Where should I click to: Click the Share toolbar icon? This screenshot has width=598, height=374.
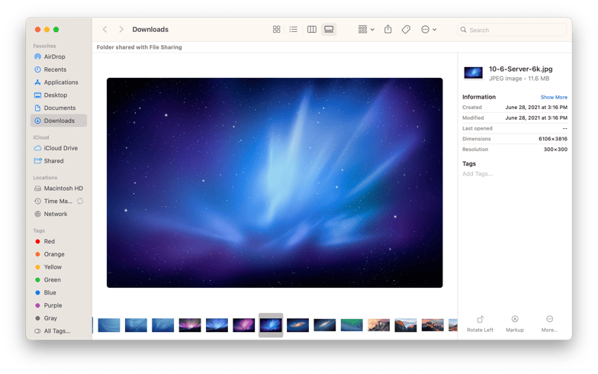tap(387, 29)
